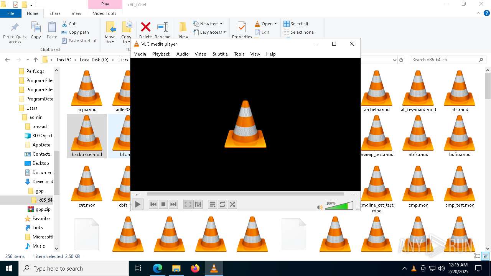
Task: Launch Firefox from taskbar
Action: (x=195, y=268)
